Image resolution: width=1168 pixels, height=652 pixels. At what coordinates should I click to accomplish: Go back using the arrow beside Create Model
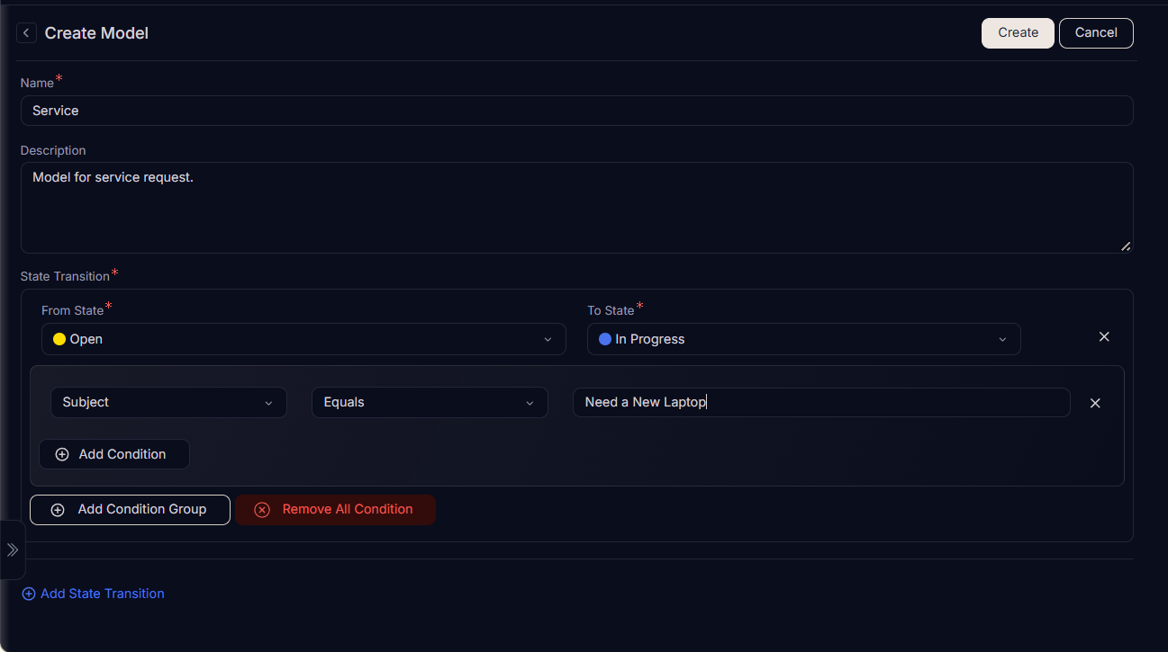click(27, 33)
